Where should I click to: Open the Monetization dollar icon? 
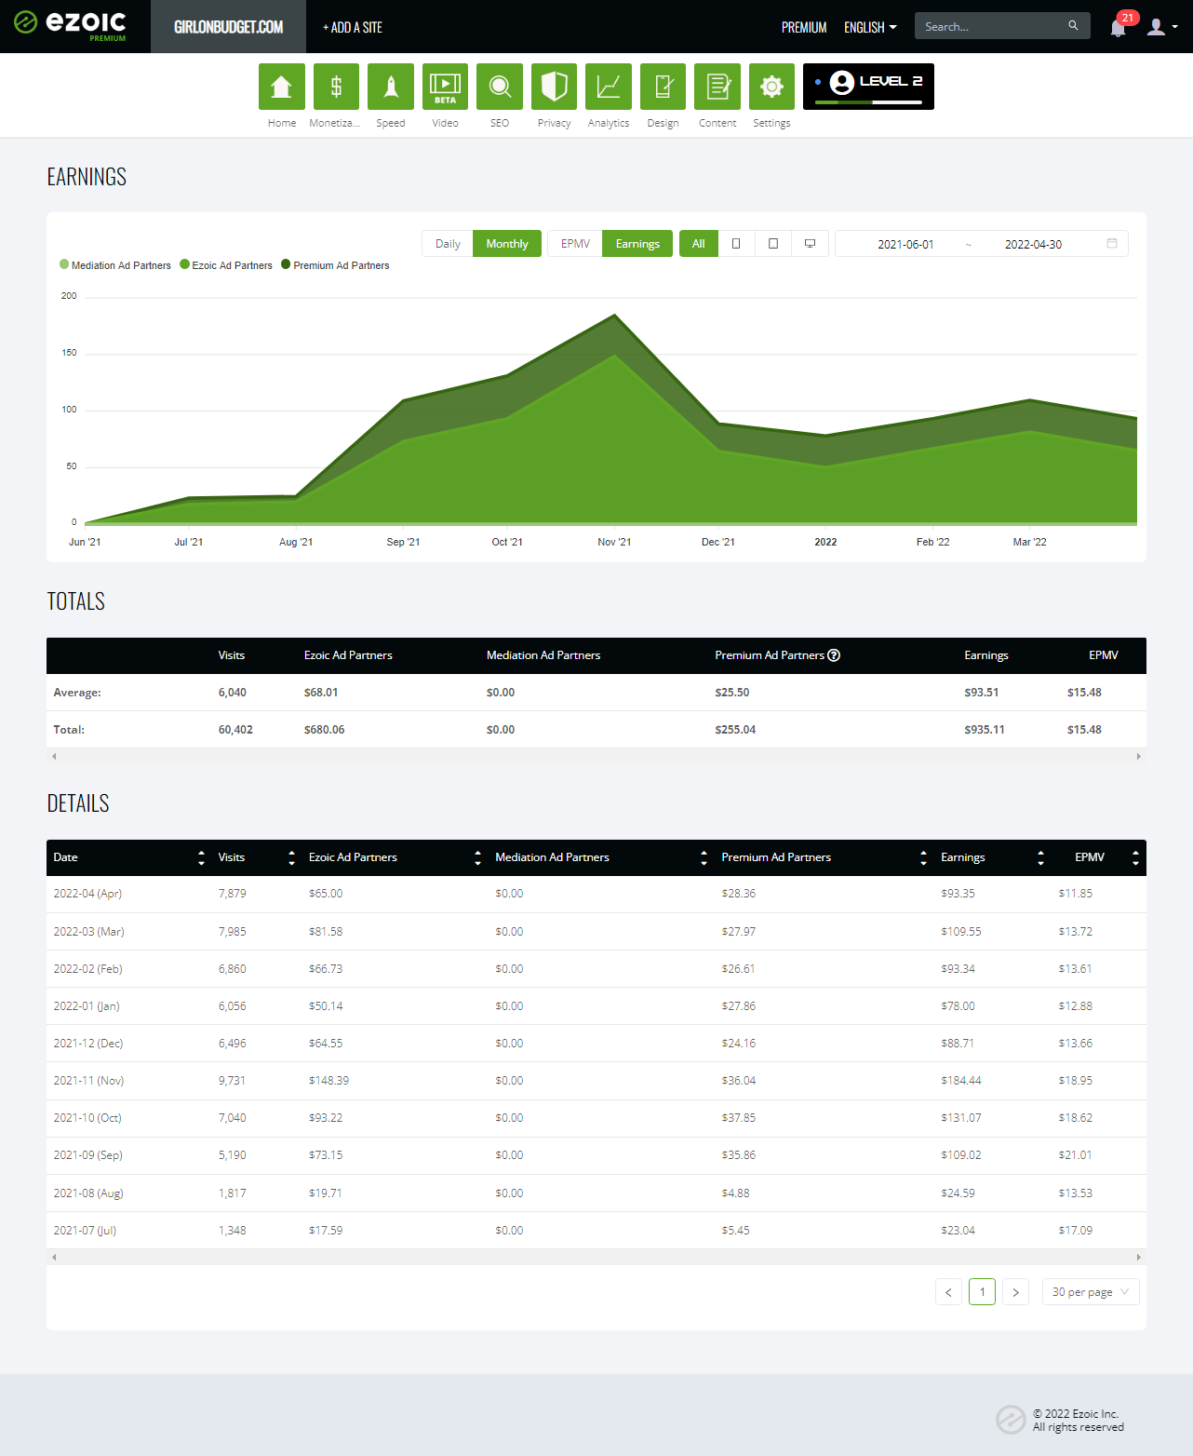pos(336,87)
